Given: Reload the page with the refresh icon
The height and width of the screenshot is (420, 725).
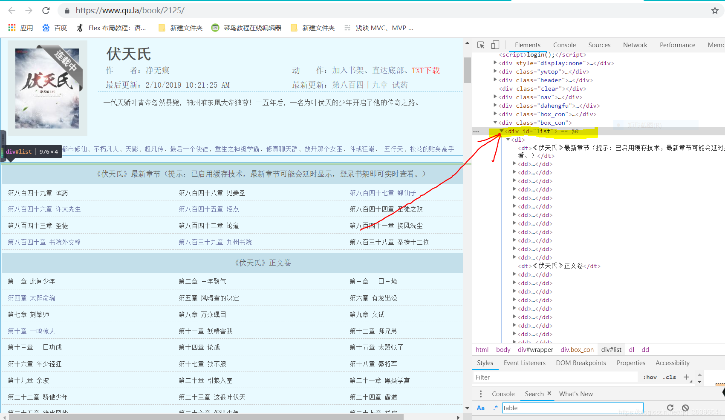Looking at the screenshot, I should pyautogui.click(x=46, y=10).
